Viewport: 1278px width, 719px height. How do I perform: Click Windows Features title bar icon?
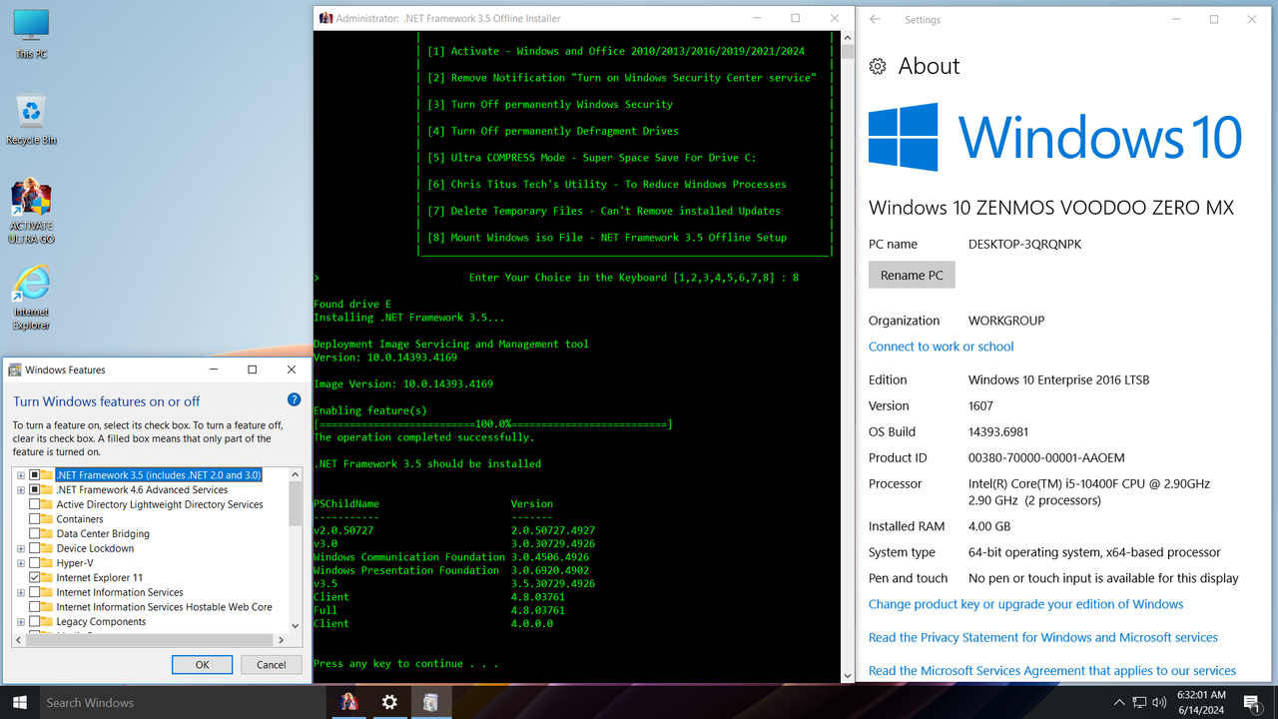15,369
